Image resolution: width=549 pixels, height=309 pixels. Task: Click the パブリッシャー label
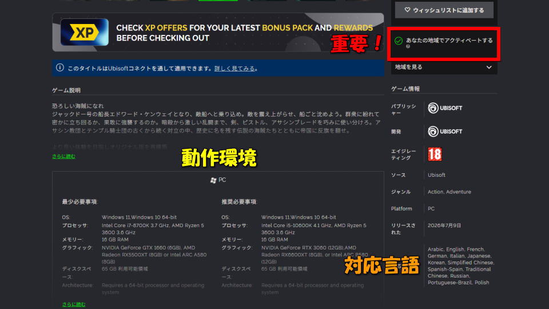[x=403, y=109]
